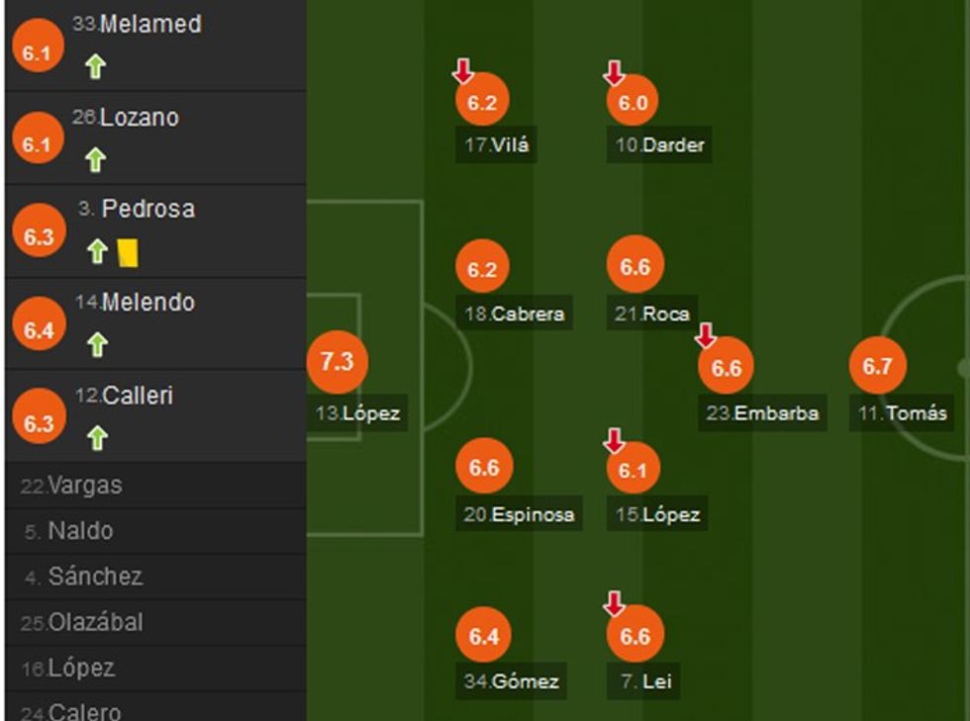Click Darder's red substituted-off arrow
This screenshot has height=721, width=970.
(614, 72)
